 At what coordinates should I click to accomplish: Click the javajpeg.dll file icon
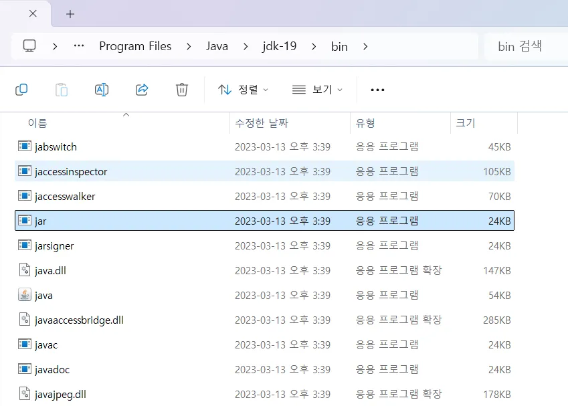[x=25, y=394]
